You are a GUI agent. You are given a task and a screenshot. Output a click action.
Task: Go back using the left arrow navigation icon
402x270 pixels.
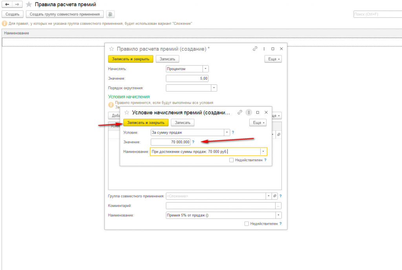pos(7,4)
